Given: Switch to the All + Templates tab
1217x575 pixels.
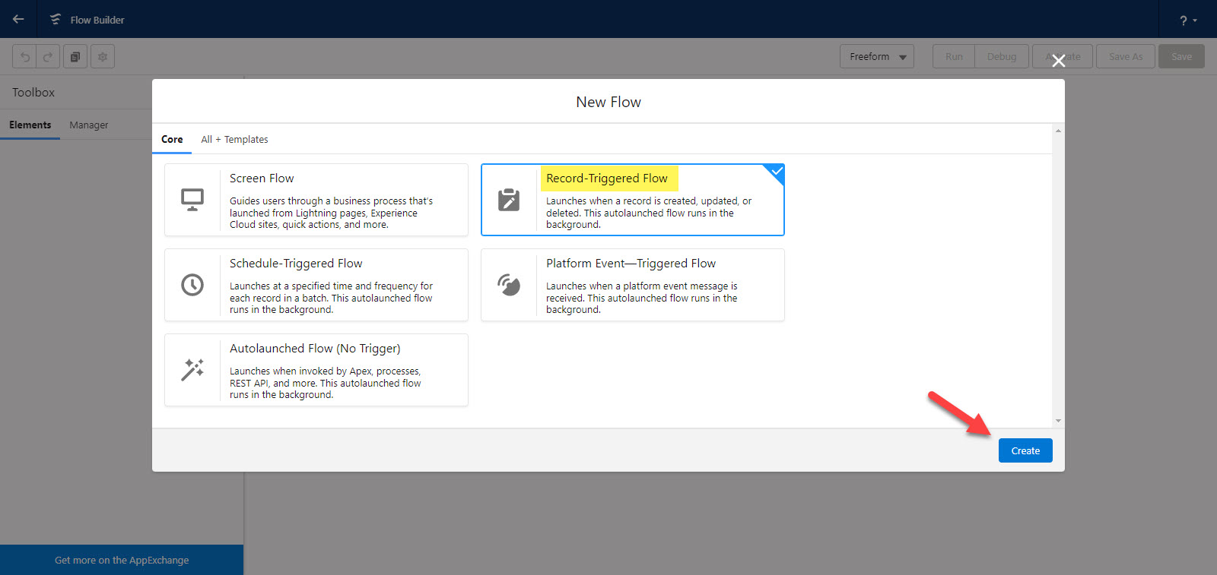Looking at the screenshot, I should (234, 140).
